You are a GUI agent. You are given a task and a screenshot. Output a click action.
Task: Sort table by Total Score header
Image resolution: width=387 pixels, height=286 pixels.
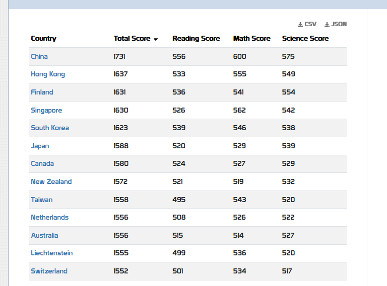132,38
